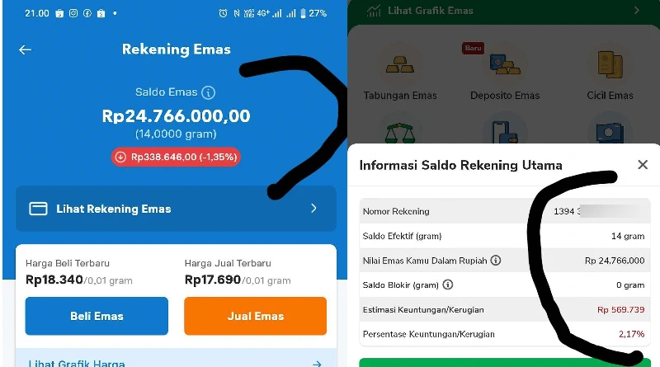This screenshot has height=367, width=660.
Task: Tap the info icon beside Saldo Blokir (gram)
Action: click(x=448, y=285)
